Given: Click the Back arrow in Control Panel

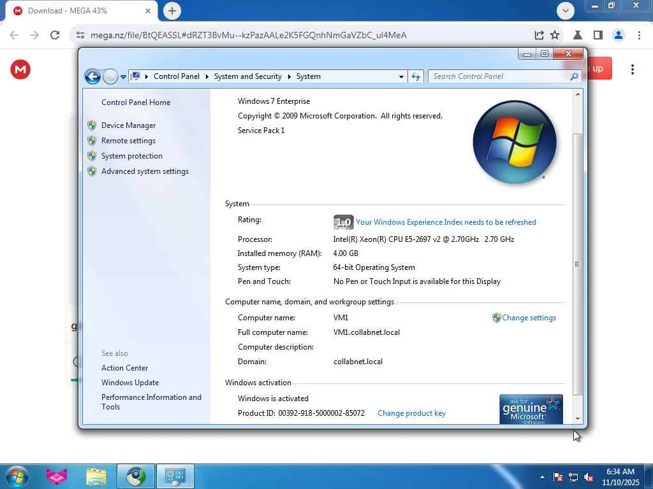Looking at the screenshot, I should point(92,76).
